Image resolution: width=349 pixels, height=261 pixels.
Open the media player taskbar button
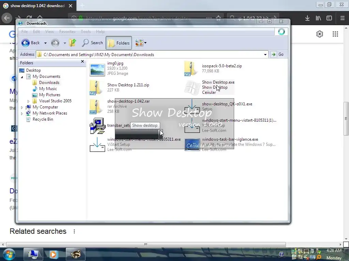coord(54,254)
